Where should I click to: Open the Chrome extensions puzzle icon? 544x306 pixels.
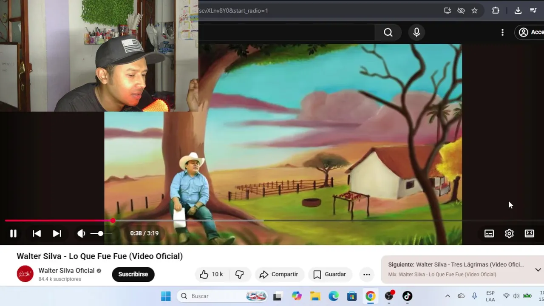click(x=496, y=11)
